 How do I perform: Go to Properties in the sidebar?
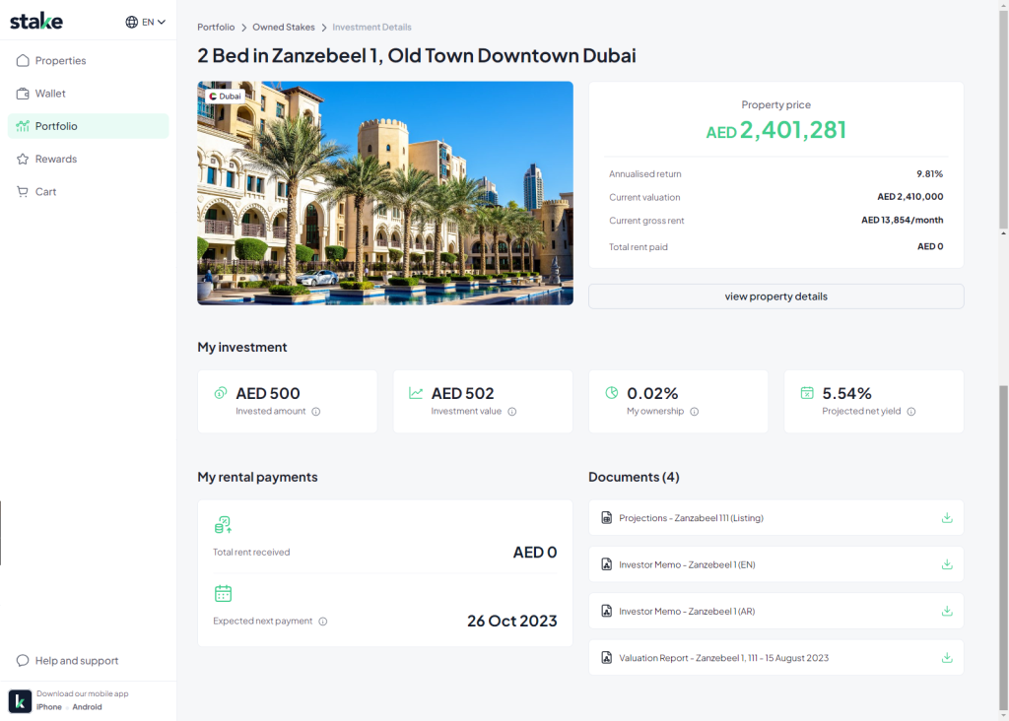88,60
